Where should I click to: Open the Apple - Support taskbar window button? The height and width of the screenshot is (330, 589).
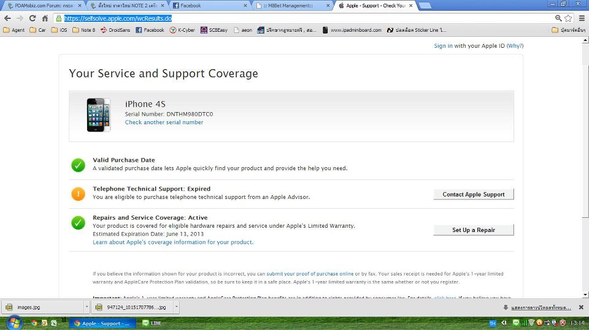tap(102, 323)
